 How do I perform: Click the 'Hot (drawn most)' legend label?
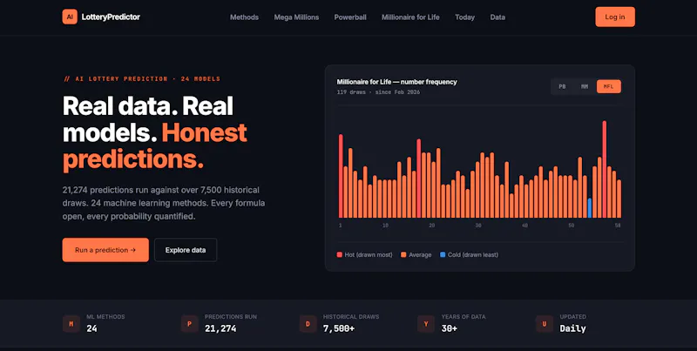point(369,254)
